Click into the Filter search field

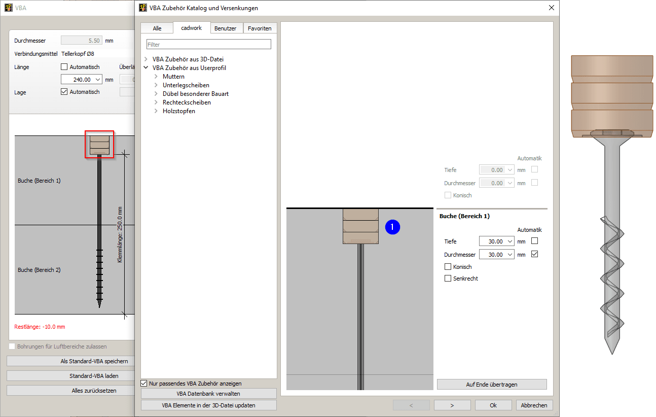click(208, 45)
